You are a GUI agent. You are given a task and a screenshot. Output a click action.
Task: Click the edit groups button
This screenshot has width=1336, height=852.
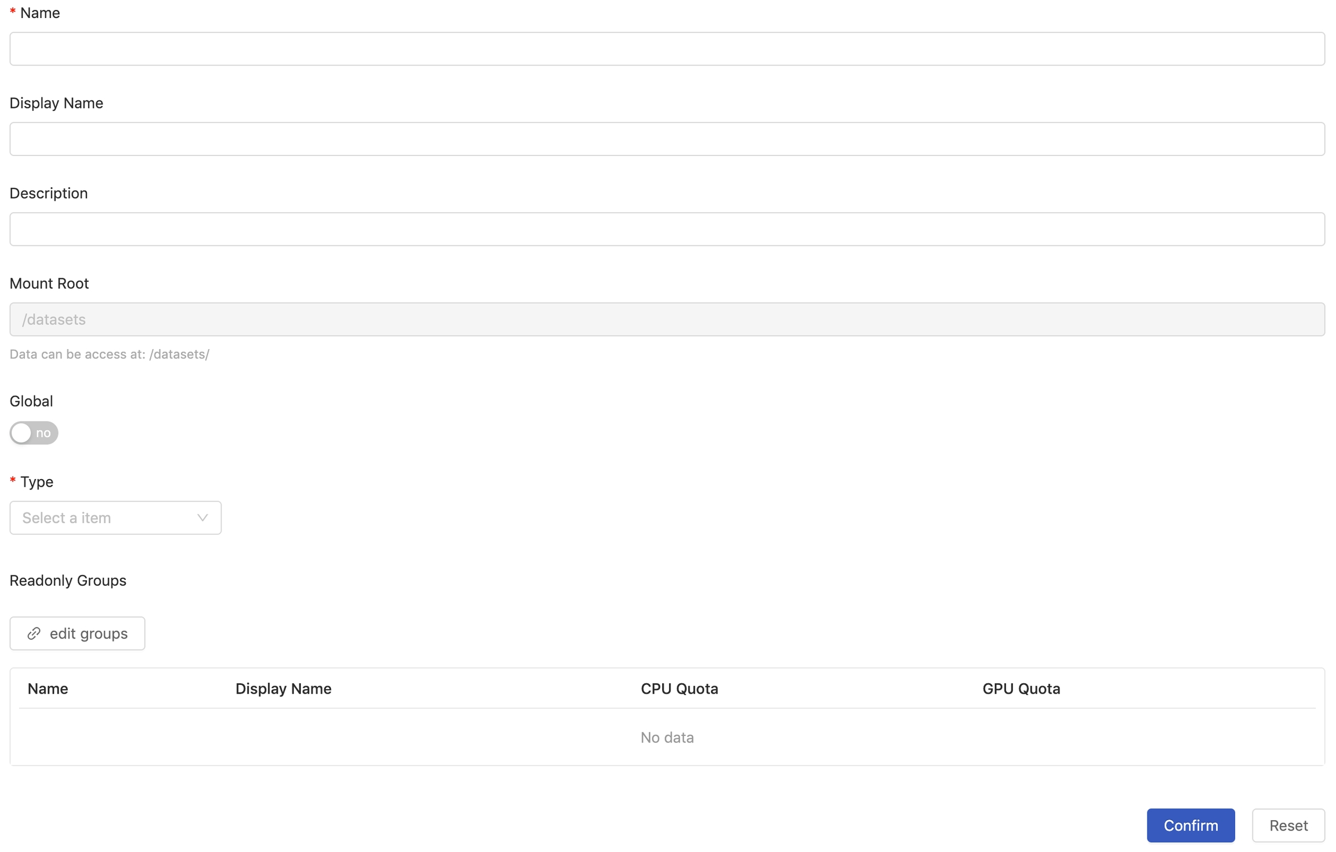[x=77, y=633]
